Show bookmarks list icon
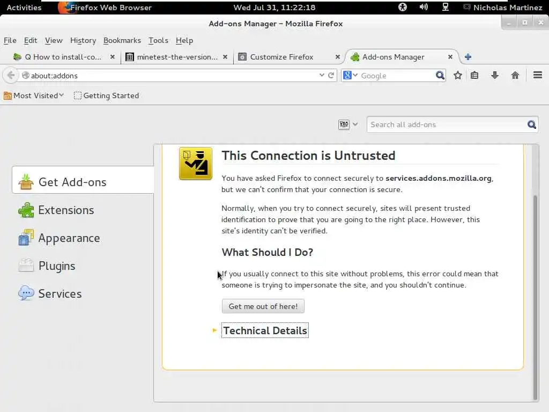 (474, 75)
